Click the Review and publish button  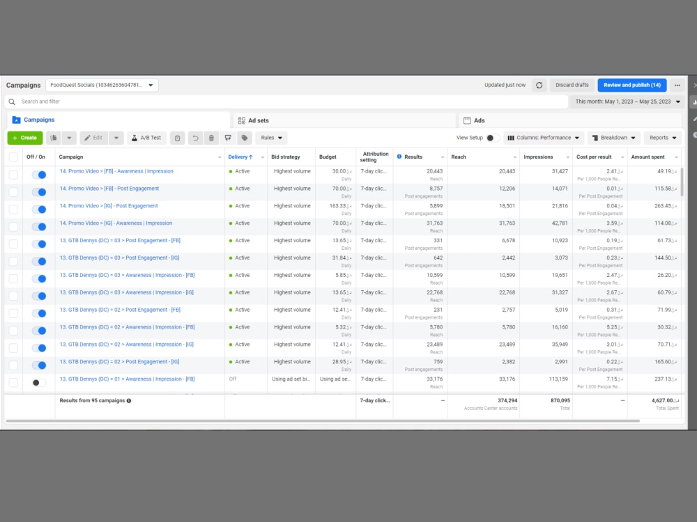click(631, 84)
